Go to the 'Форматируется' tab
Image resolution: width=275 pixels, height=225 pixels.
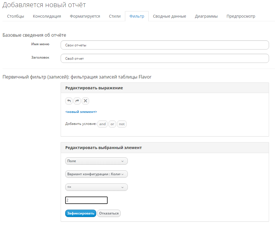pos(85,16)
